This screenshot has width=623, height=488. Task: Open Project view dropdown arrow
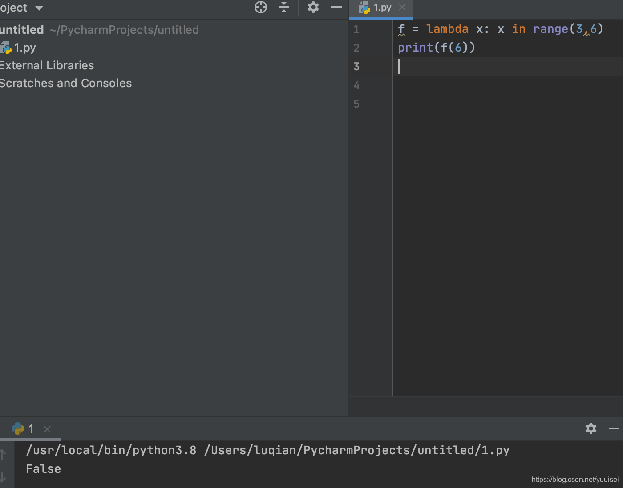[39, 8]
